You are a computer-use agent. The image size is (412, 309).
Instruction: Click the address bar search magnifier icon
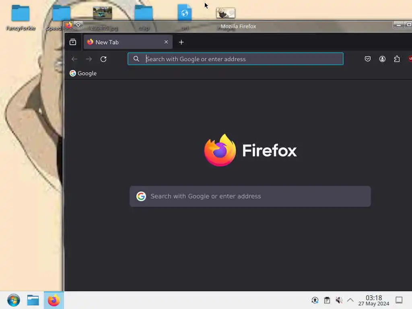[x=136, y=59]
